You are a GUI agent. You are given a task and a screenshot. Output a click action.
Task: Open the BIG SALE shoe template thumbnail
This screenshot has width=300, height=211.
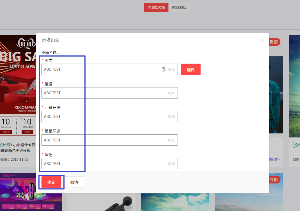tap(18, 85)
